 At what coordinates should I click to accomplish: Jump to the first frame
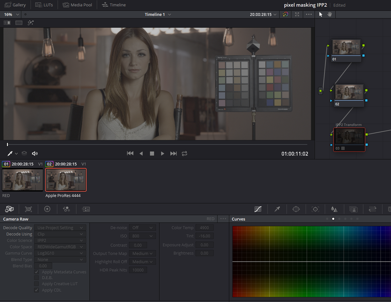click(x=130, y=154)
